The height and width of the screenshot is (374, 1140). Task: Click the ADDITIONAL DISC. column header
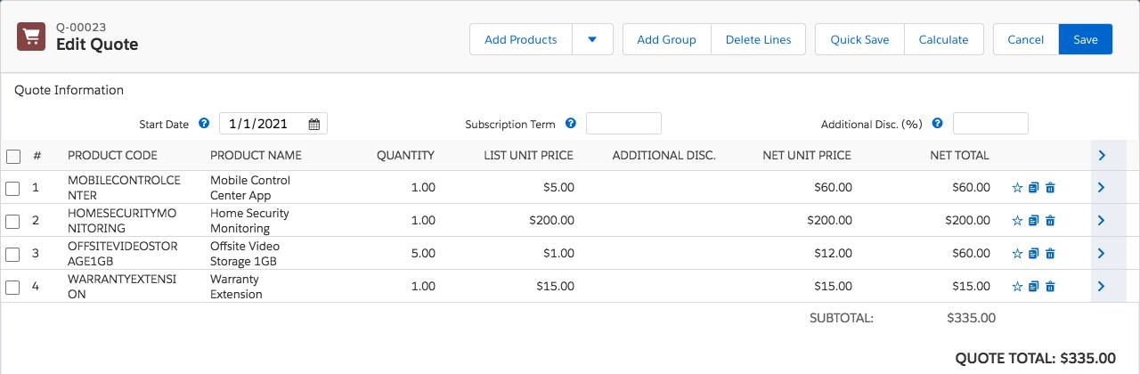pyautogui.click(x=664, y=155)
